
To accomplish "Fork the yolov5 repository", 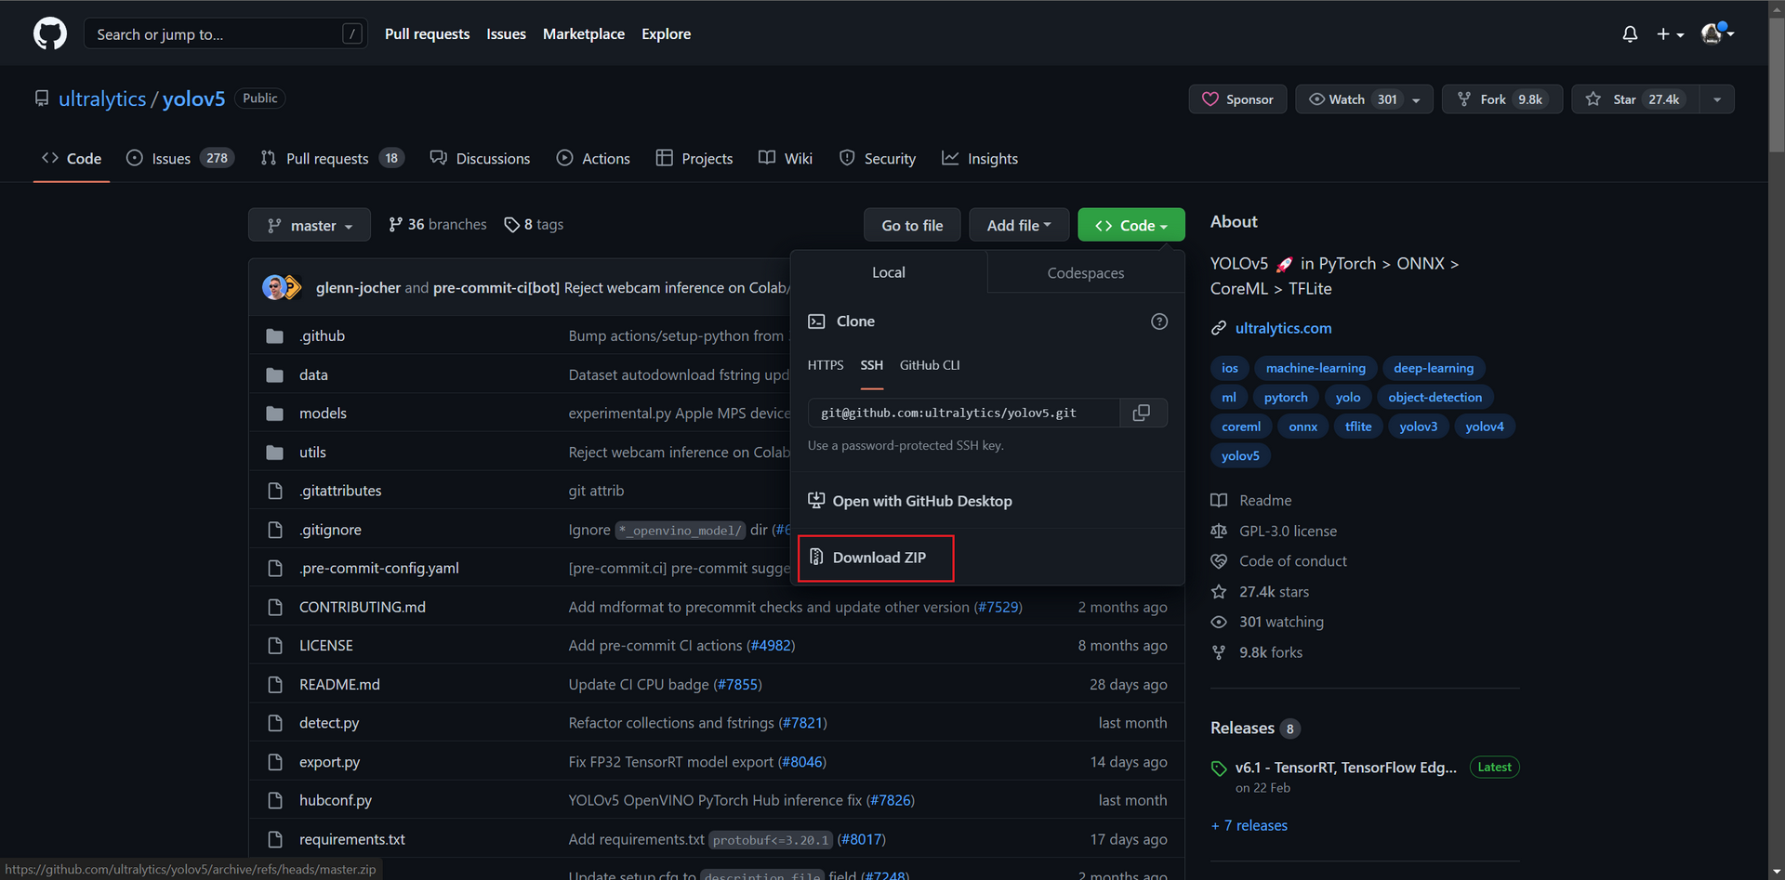I will tap(1501, 99).
